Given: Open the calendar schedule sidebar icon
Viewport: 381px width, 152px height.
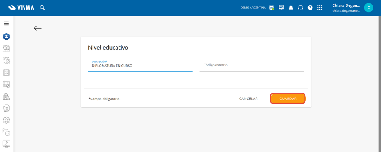Looking at the screenshot, I should pyautogui.click(x=6, y=84).
